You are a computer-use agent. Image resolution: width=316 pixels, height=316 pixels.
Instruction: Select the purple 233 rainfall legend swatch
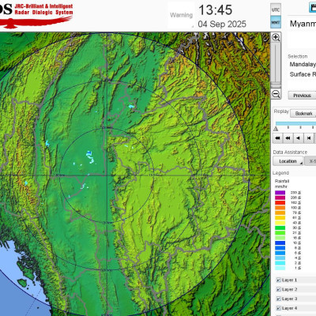[x=280, y=193]
